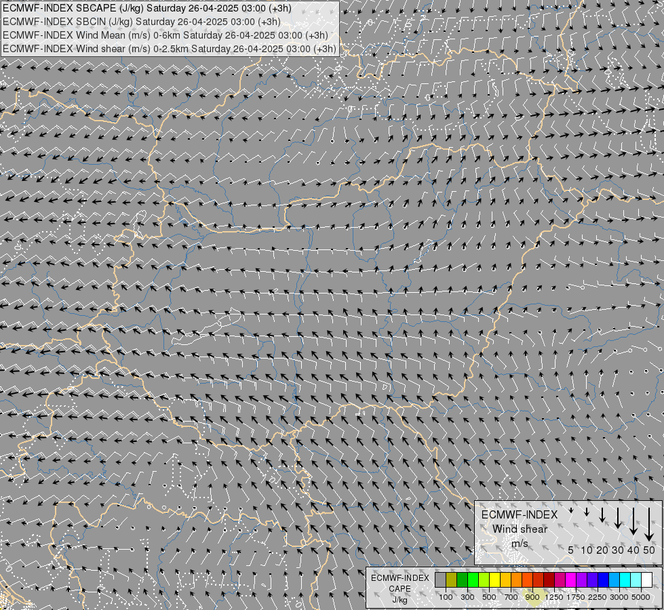
Task: Click 'ECMWF-INDEX' heading in CAPE legend
Action: (399, 578)
